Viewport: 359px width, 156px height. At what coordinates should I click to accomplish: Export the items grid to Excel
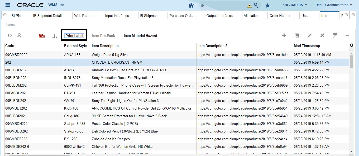335,35
